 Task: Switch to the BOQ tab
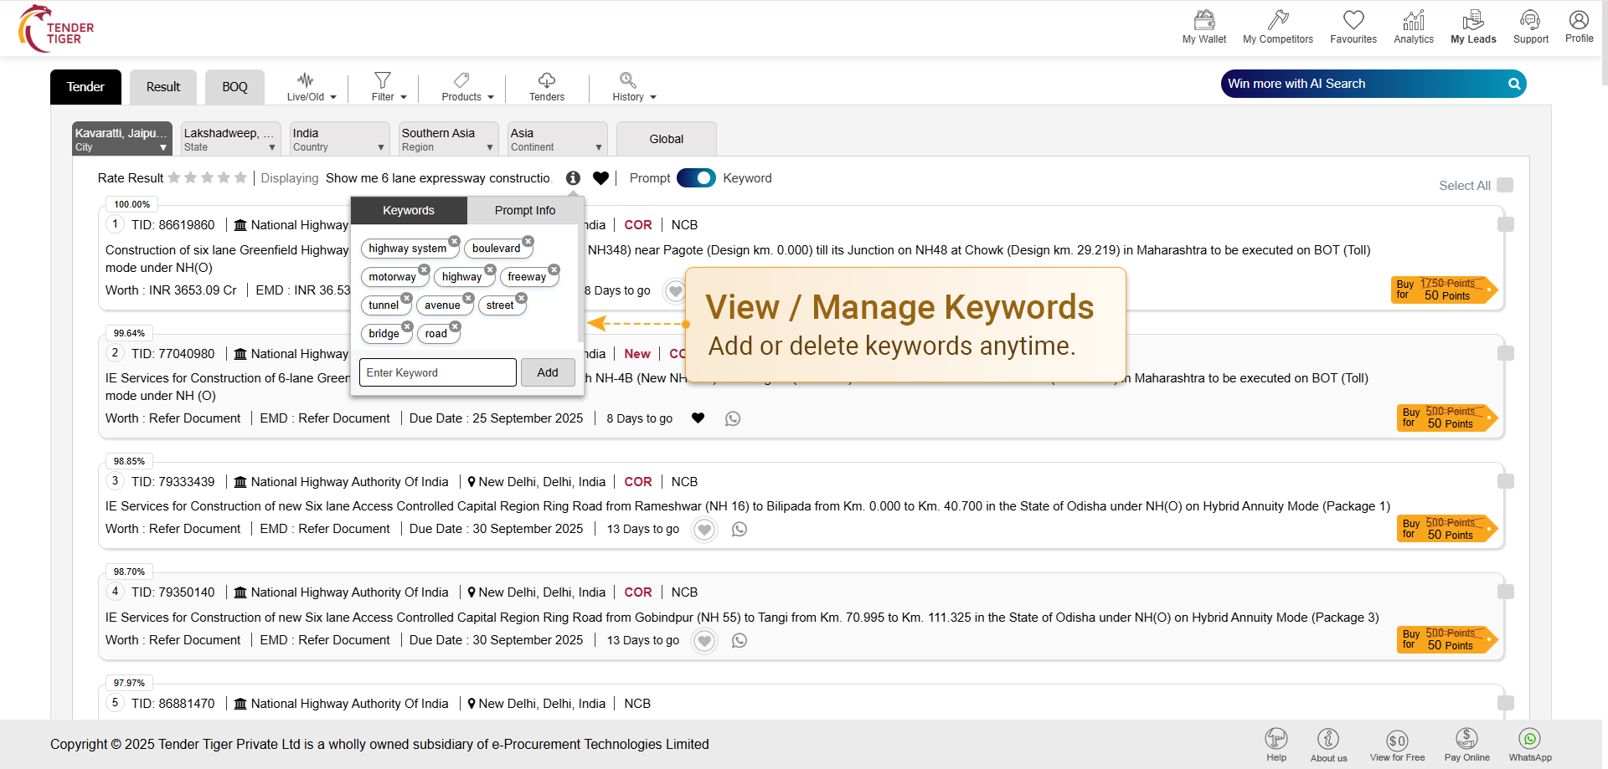click(x=234, y=87)
